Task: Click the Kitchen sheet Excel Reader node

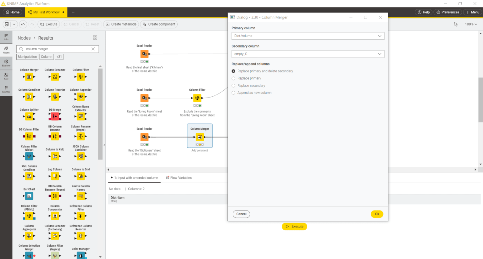Action: [x=144, y=54]
